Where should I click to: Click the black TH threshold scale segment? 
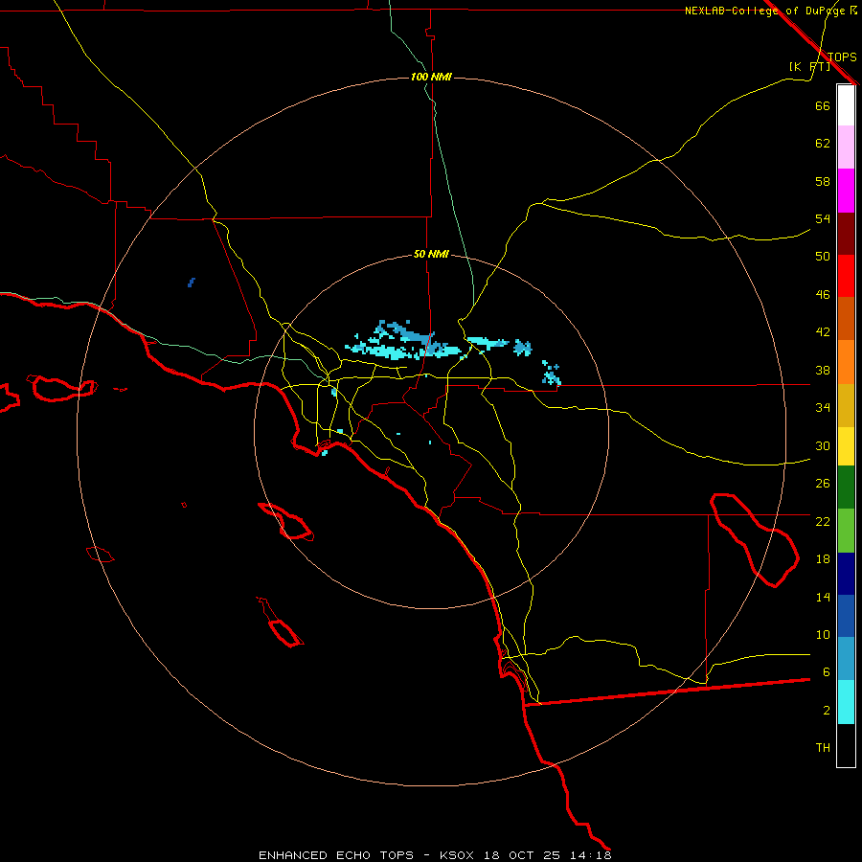tap(846, 745)
